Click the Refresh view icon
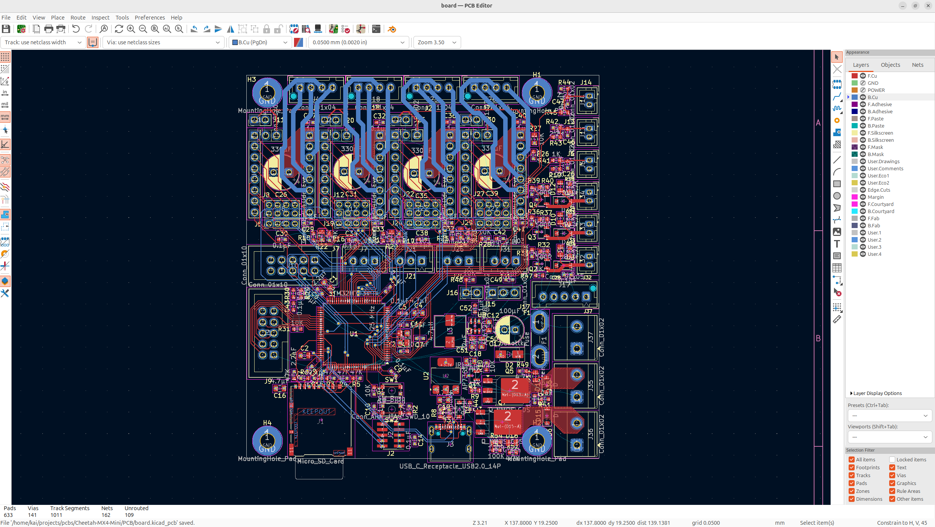This screenshot has height=527, width=935. pos(119,29)
